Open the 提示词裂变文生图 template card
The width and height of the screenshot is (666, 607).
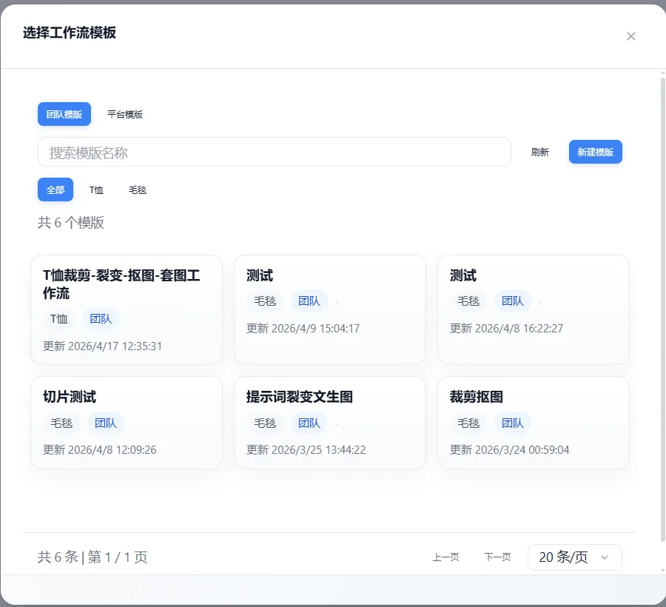pyautogui.click(x=329, y=422)
